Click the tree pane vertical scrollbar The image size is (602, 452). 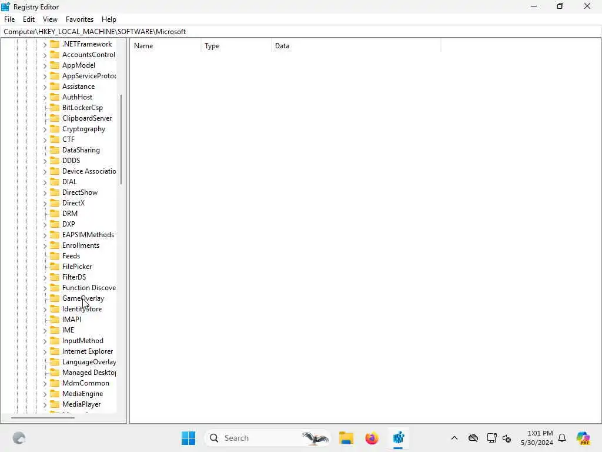(x=121, y=139)
